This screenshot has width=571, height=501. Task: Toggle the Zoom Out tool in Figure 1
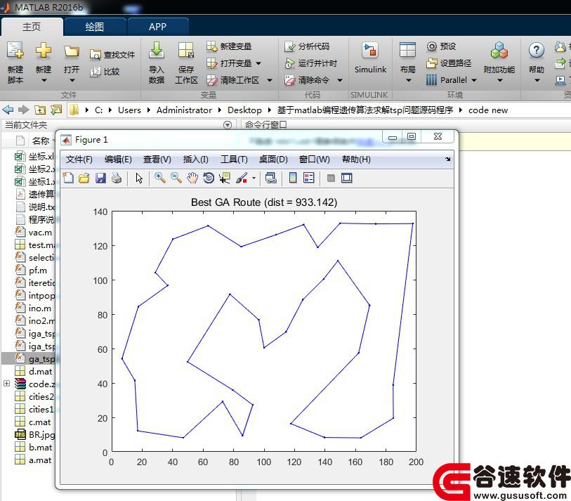click(176, 178)
